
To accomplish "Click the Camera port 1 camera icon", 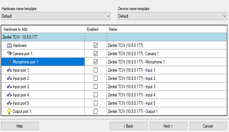I will click(x=9, y=53).
